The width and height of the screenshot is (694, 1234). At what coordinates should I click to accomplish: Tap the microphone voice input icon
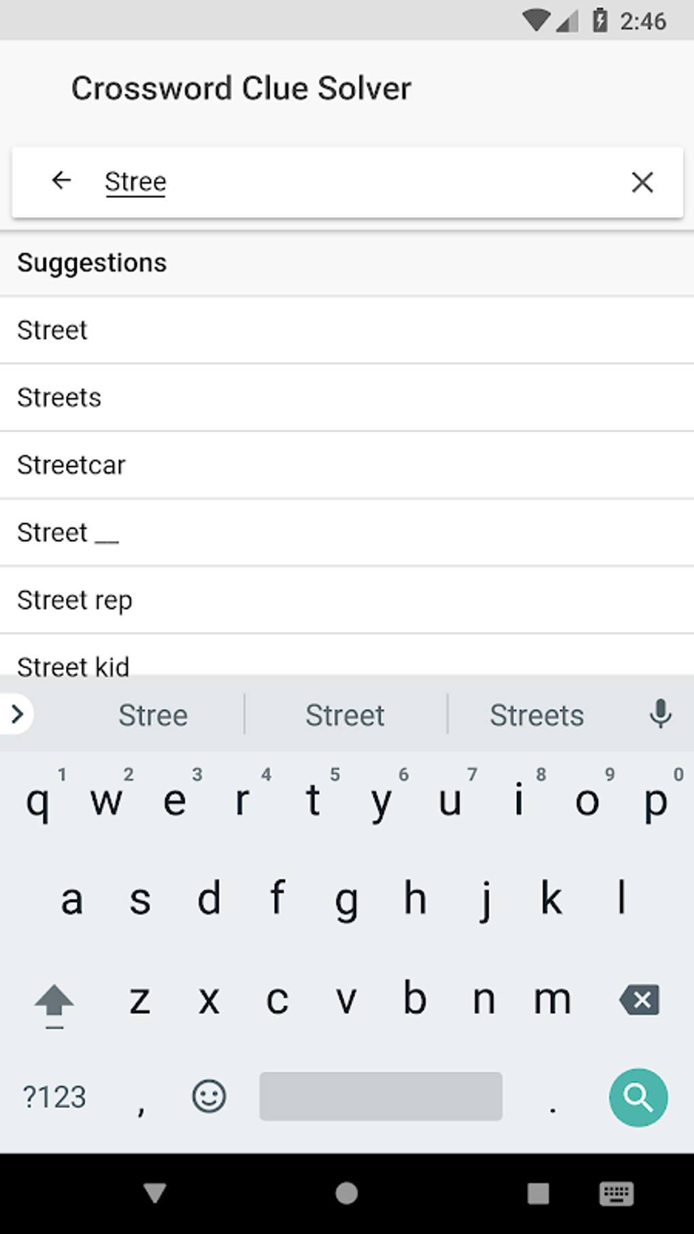[660, 714]
